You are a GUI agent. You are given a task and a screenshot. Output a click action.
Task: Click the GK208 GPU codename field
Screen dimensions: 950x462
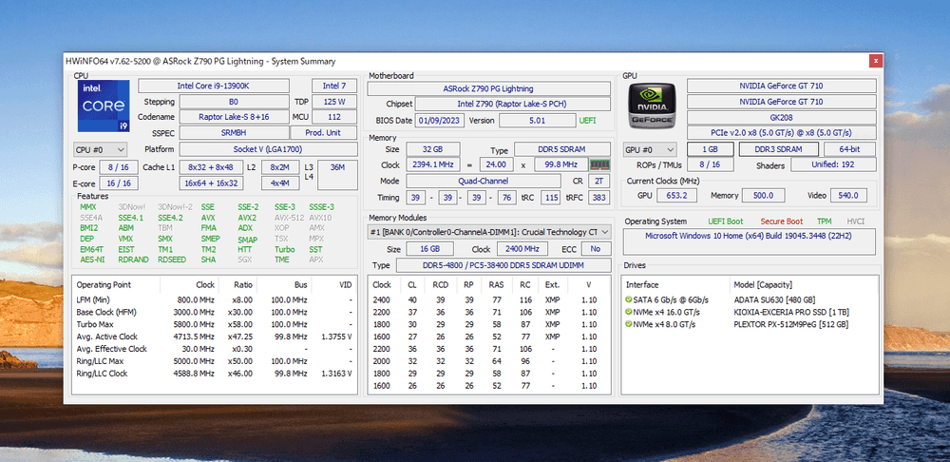tap(782, 118)
